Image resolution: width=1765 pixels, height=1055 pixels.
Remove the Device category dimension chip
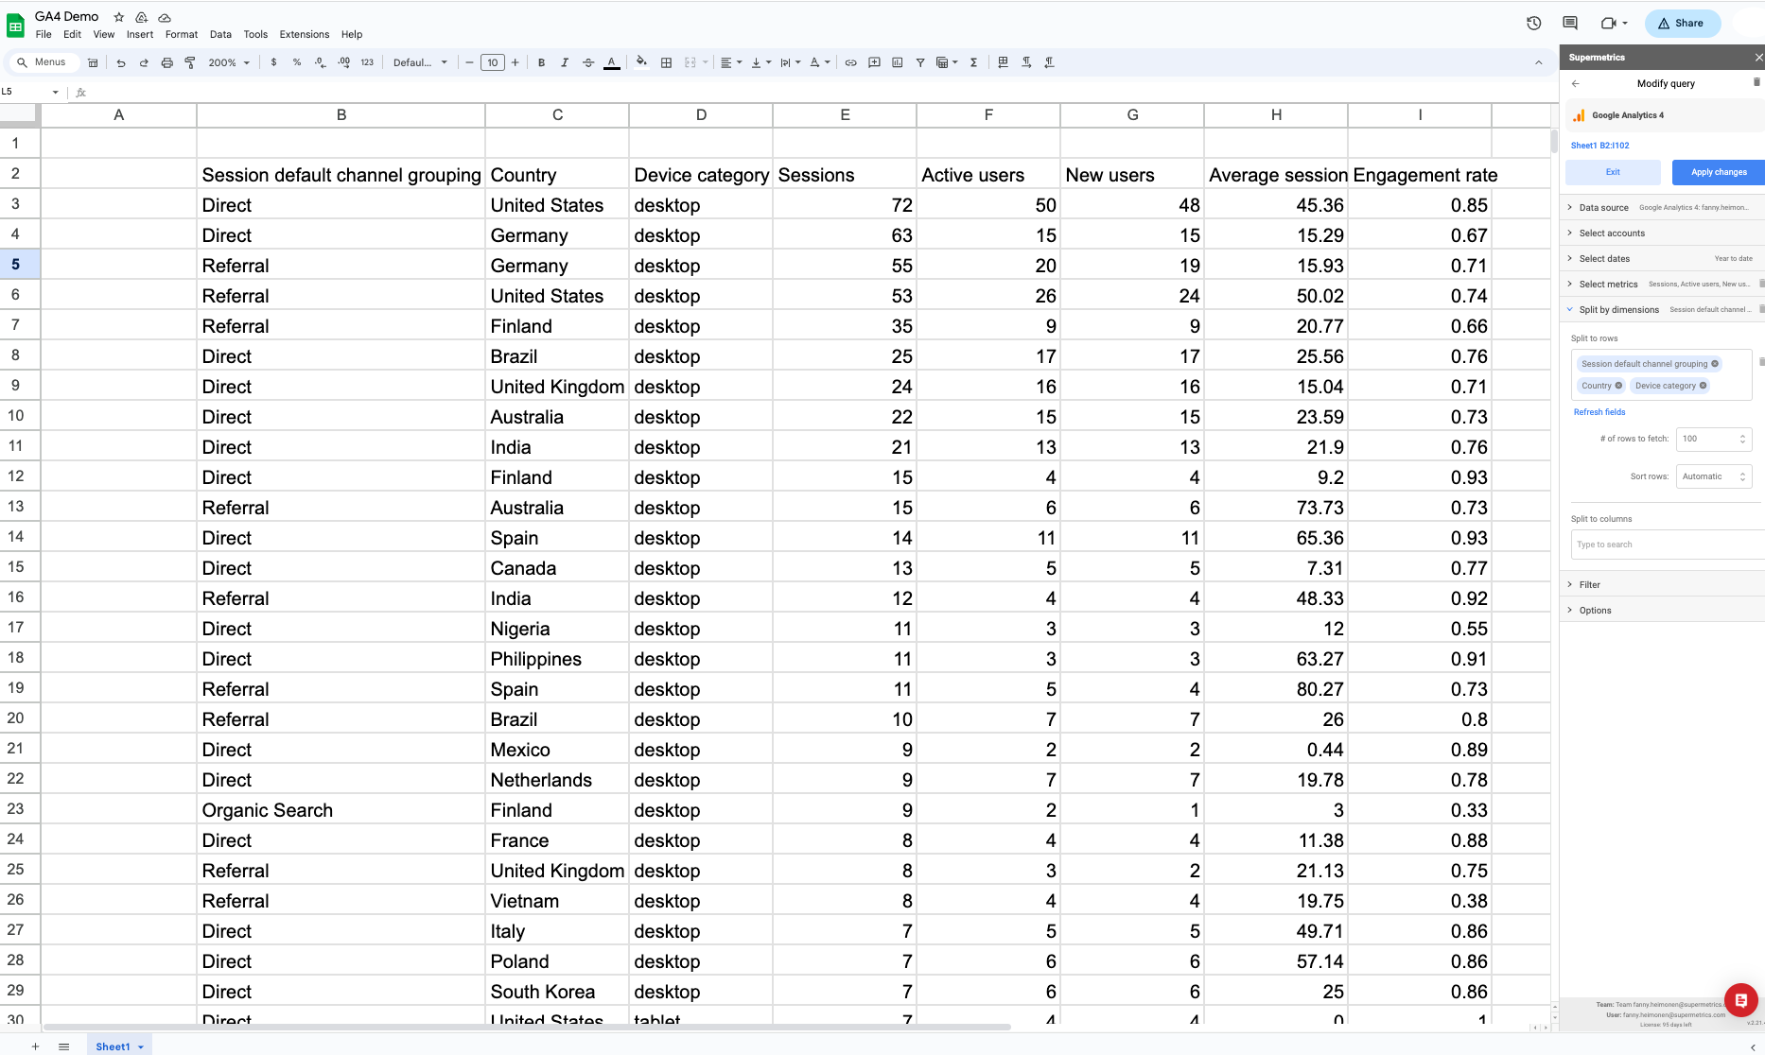(x=1703, y=386)
